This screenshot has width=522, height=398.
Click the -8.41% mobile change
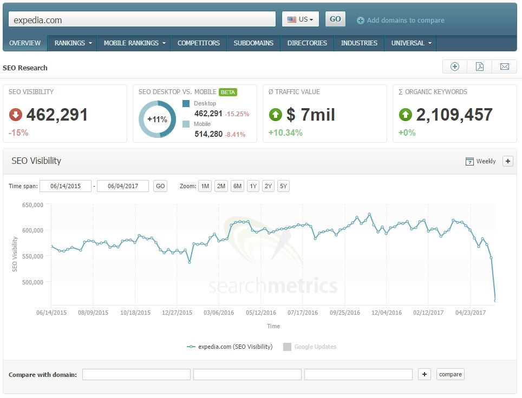(235, 134)
